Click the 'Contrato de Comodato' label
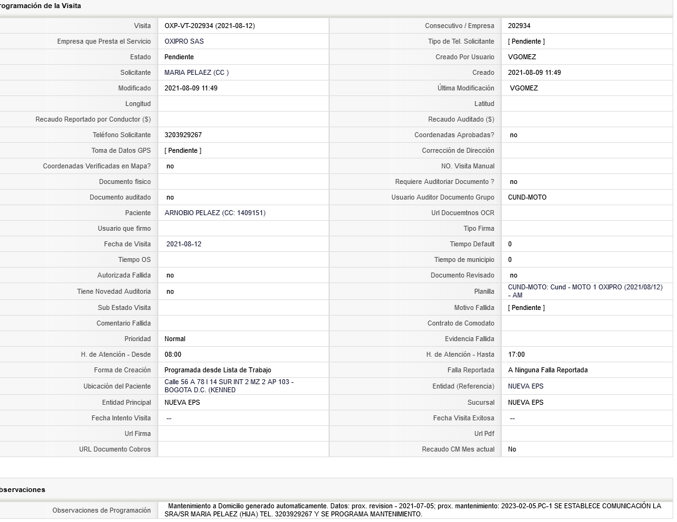 [461, 323]
